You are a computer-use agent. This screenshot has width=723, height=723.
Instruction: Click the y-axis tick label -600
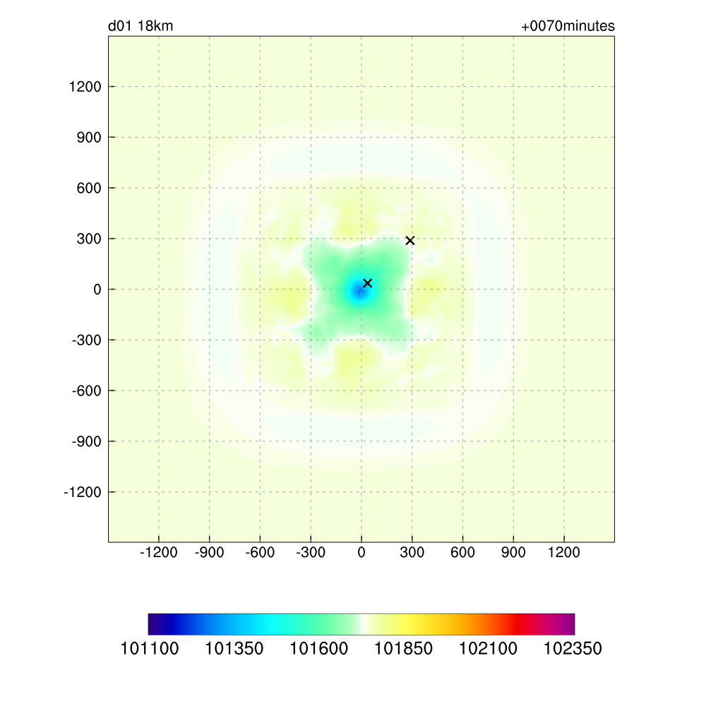[87, 391]
